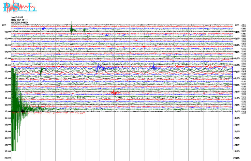Select the 14:15 time label on right axis
This screenshot has height=161, width=251.
[x=237, y=118]
